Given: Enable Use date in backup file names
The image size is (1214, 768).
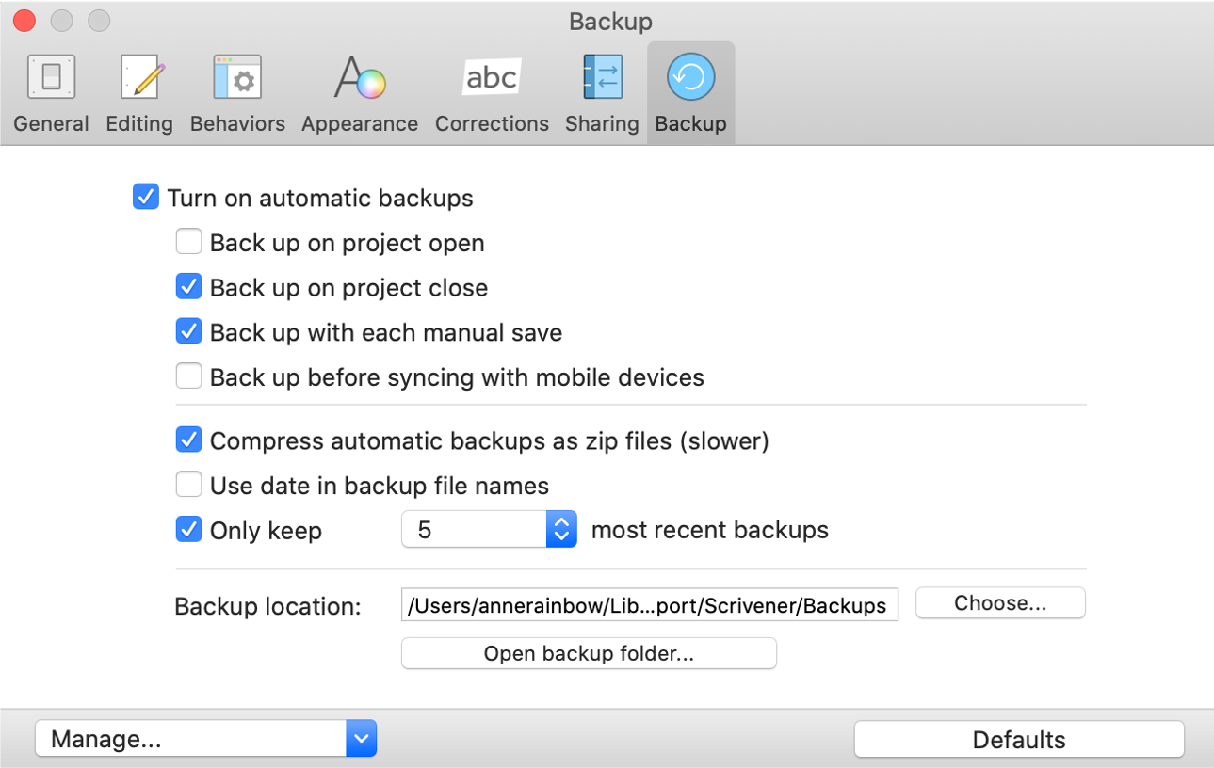Looking at the screenshot, I should point(189,486).
